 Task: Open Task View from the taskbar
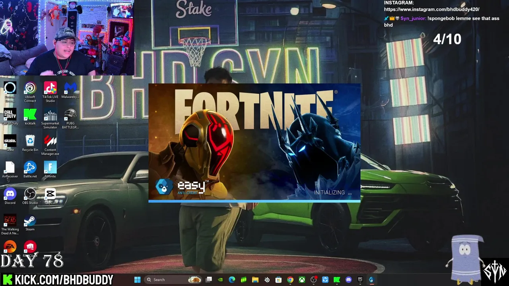click(x=209, y=280)
